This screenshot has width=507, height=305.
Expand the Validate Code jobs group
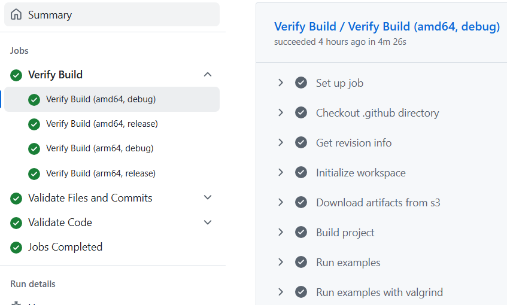[x=208, y=222]
